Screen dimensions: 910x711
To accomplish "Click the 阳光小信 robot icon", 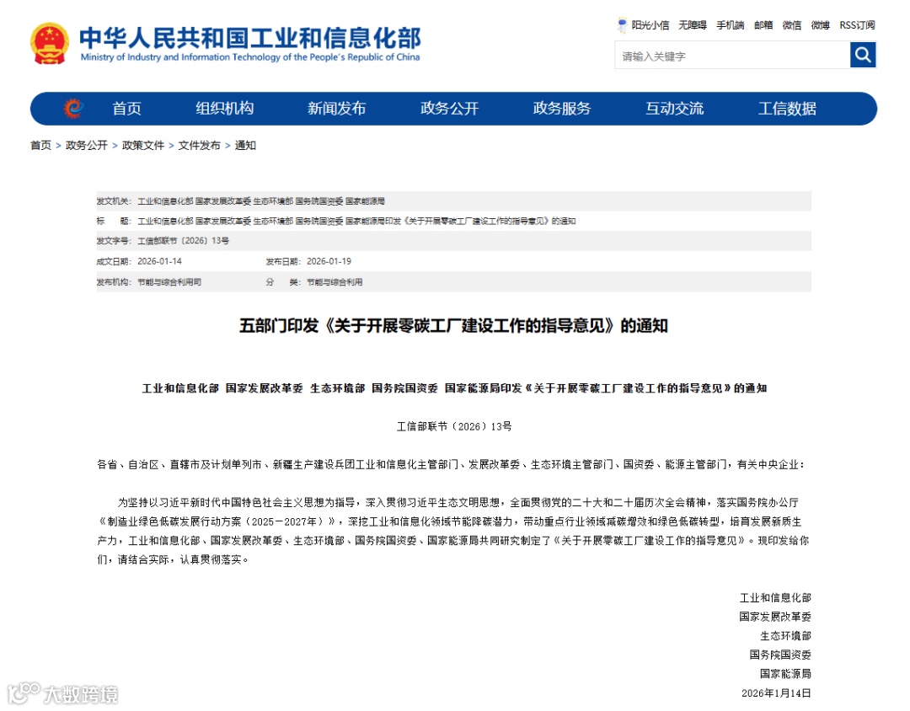I will pyautogui.click(x=622, y=25).
